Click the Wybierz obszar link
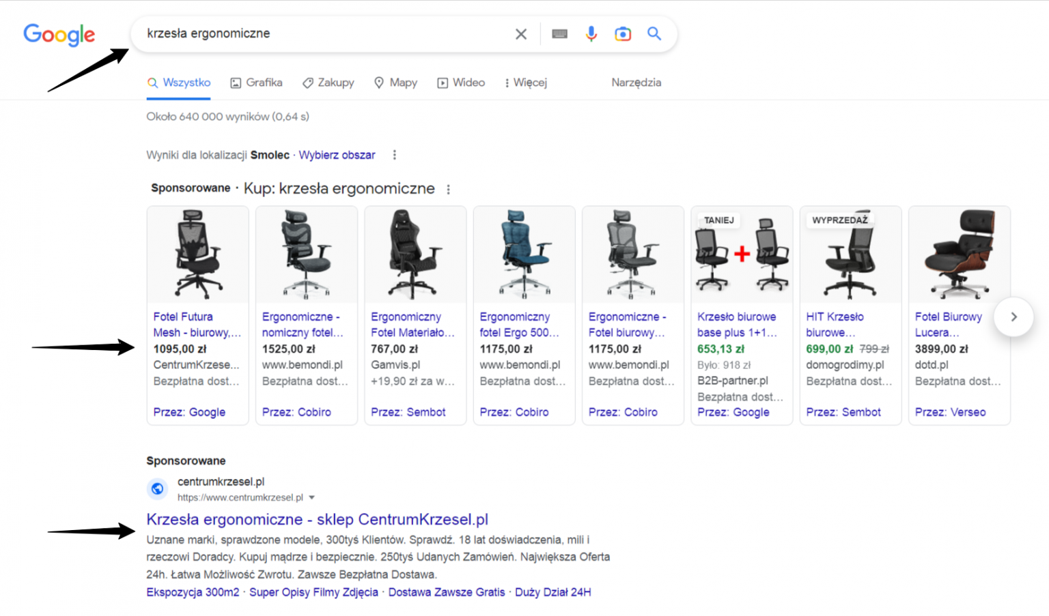The width and height of the screenshot is (1049, 616). click(337, 155)
